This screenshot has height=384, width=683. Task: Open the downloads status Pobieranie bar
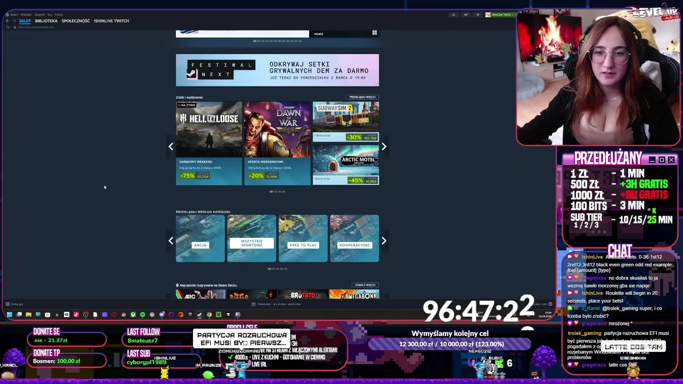pyautogui.click(x=277, y=304)
